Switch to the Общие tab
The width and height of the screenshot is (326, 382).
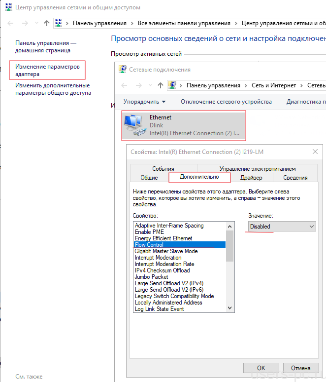(149, 178)
